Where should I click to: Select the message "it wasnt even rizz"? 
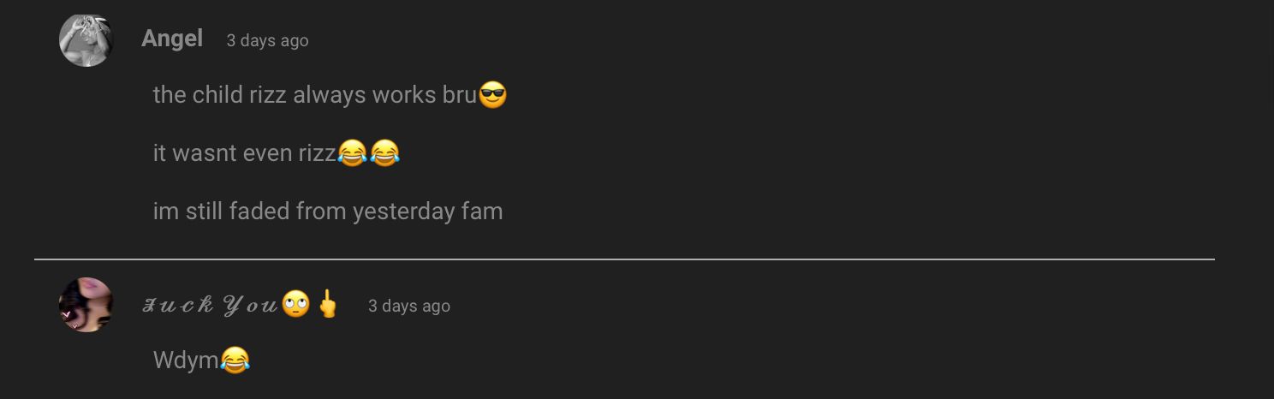pos(244,153)
